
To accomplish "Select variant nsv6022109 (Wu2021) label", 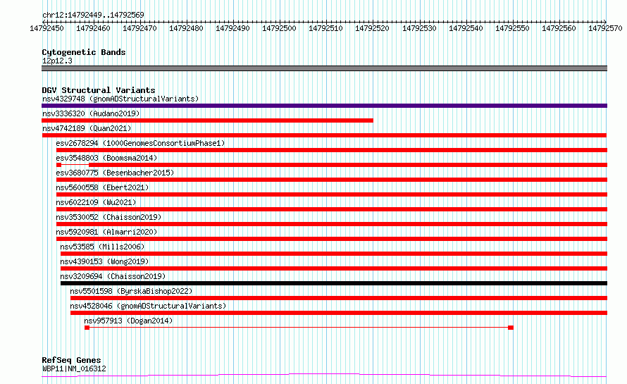I will point(96,202).
